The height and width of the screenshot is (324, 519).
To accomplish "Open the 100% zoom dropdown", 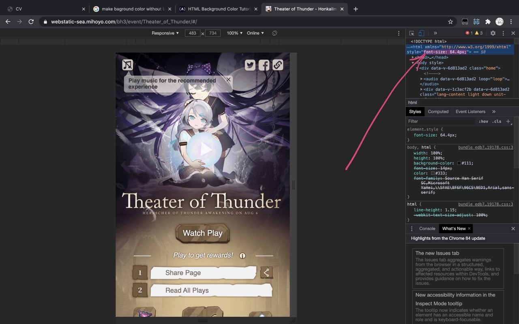I will tap(235, 33).
